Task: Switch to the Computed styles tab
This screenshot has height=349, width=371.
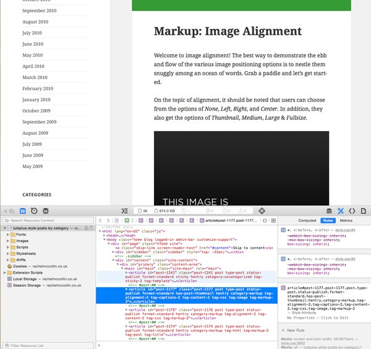Action: (x=307, y=221)
